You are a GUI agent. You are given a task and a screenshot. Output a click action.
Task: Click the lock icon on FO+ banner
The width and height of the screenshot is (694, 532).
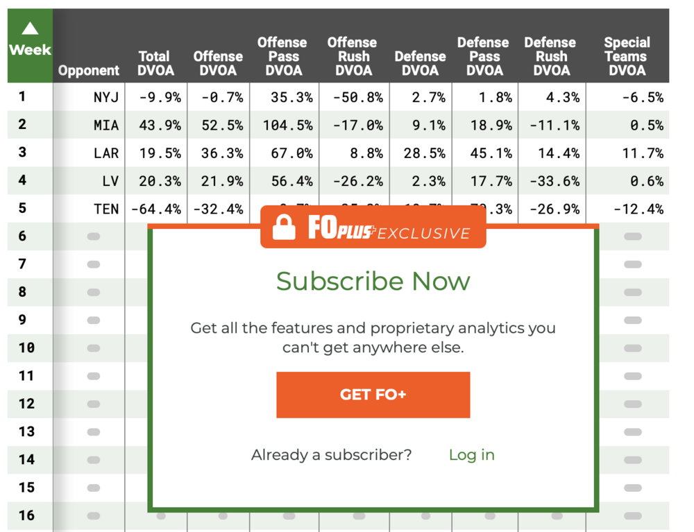[284, 228]
